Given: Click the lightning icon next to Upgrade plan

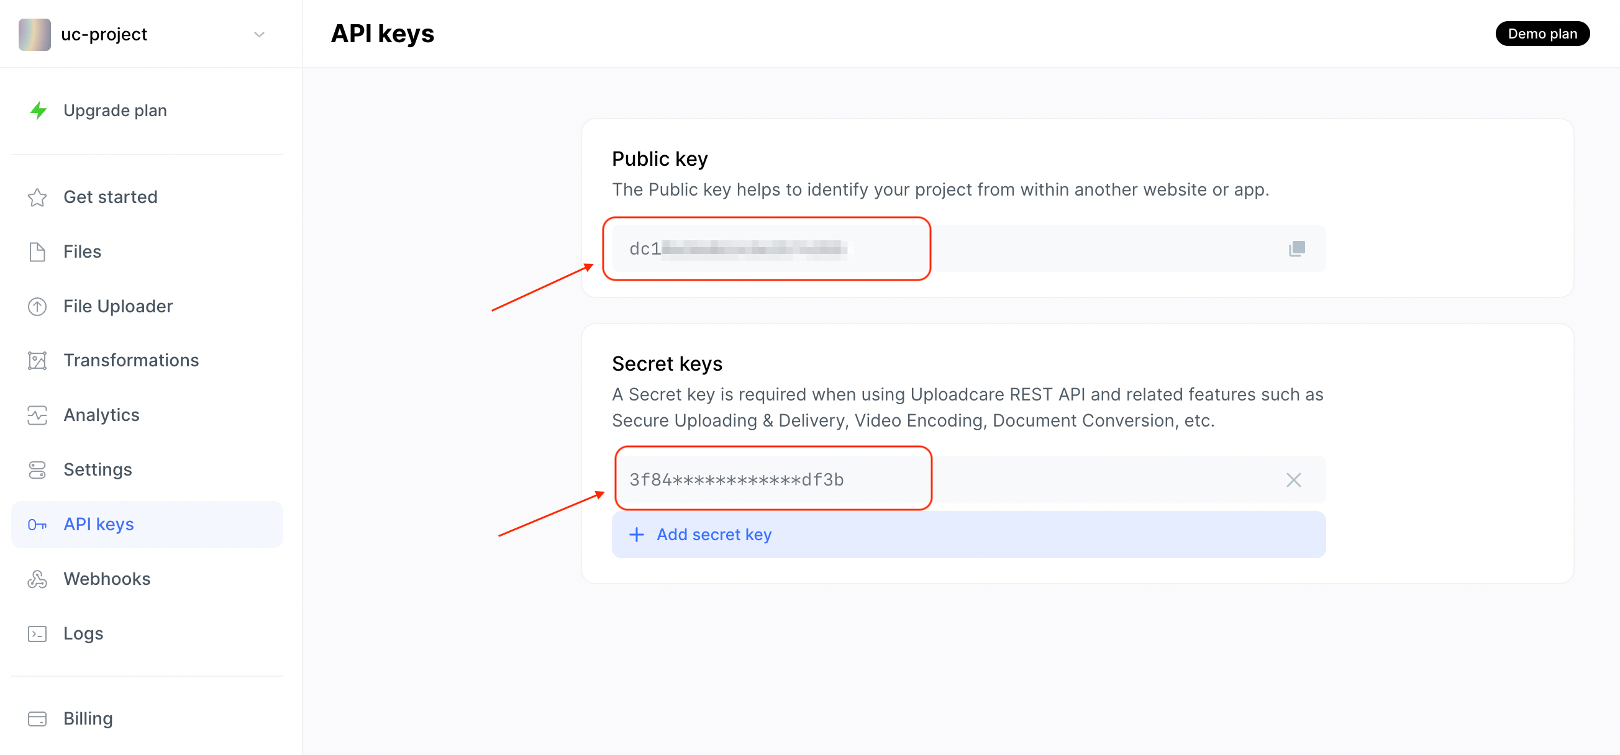Looking at the screenshot, I should coord(39,111).
